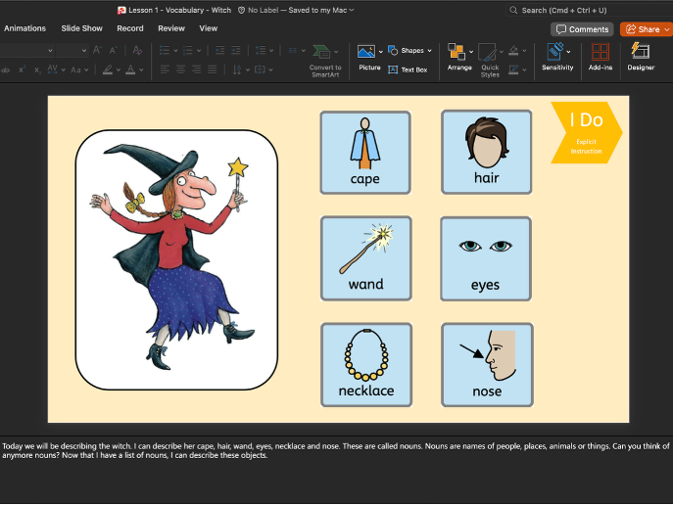Open the Add-ins panel
The width and height of the screenshot is (673, 505).
click(601, 56)
